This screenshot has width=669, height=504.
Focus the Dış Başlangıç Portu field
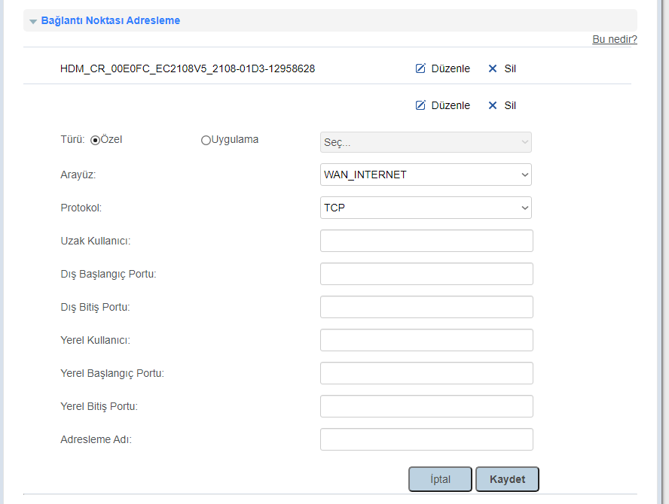[426, 274]
